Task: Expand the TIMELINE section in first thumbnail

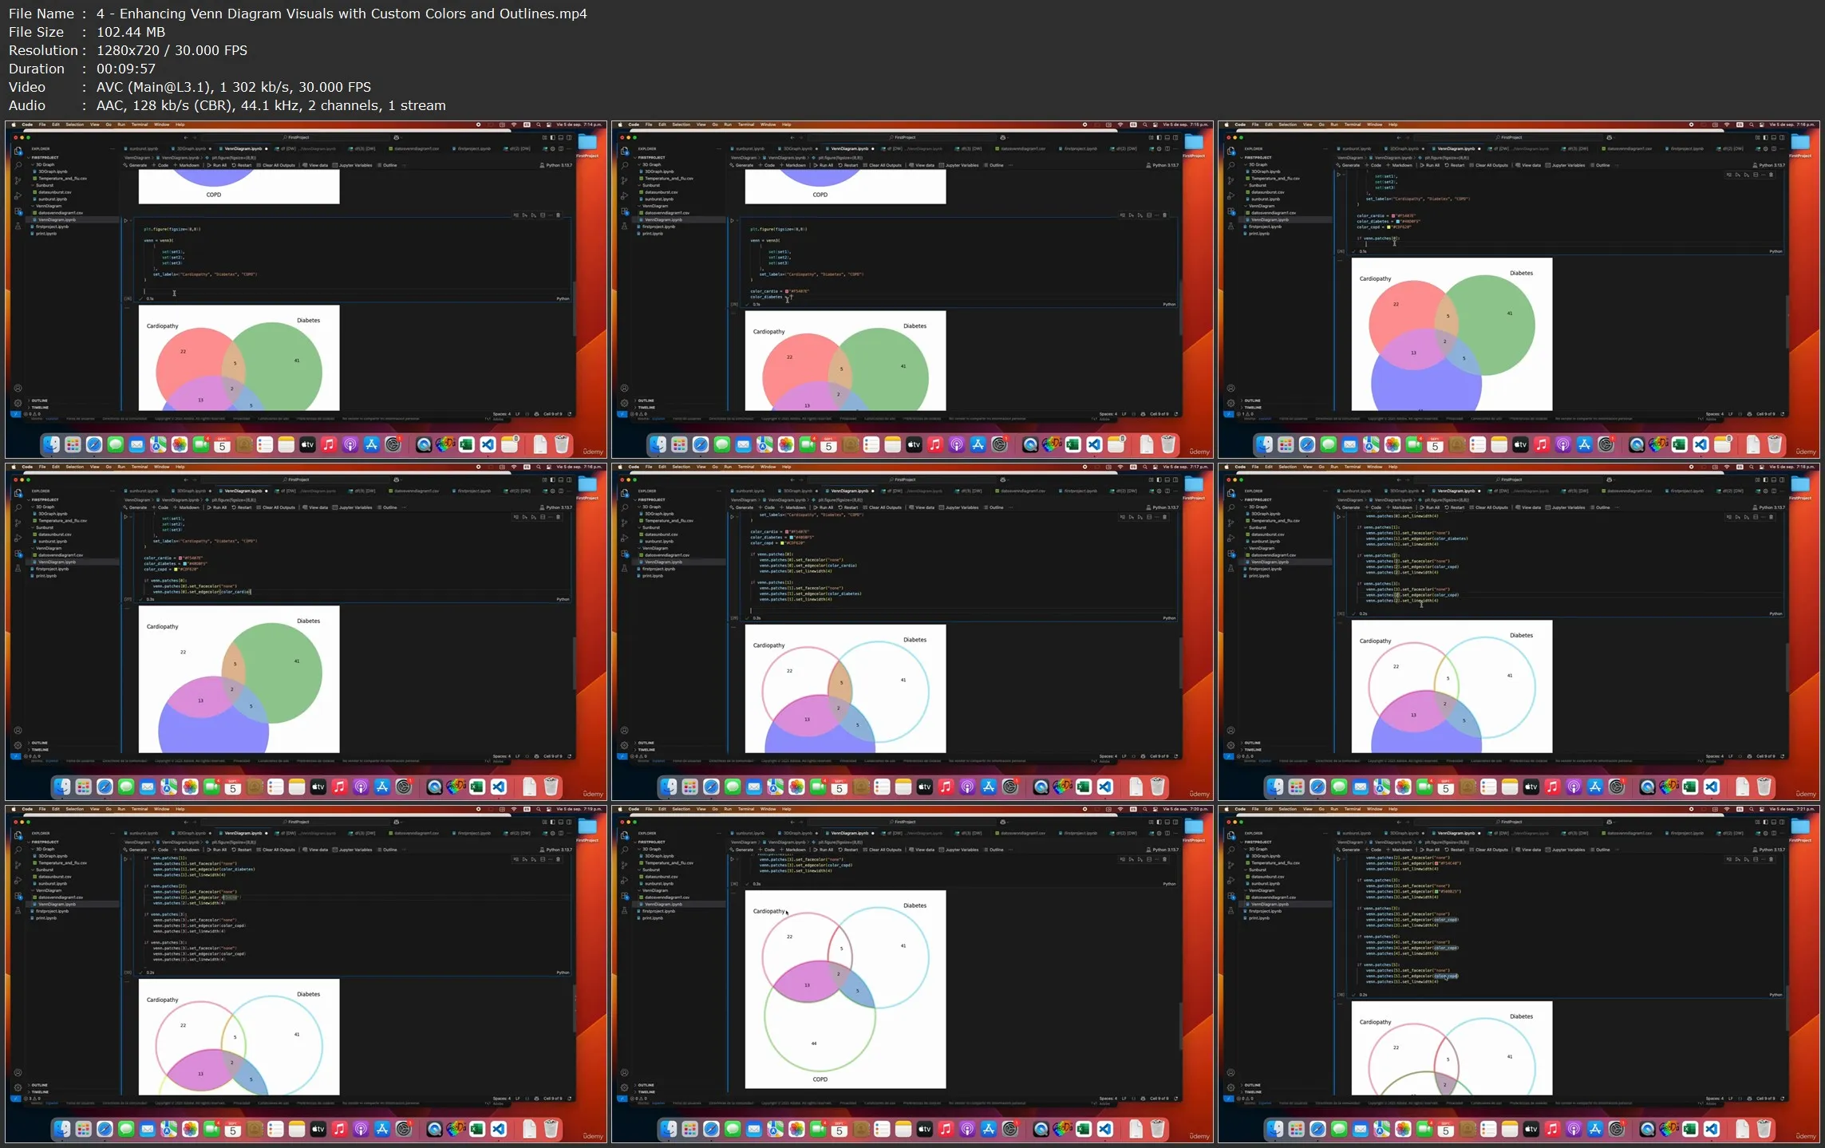Action: click(x=39, y=407)
